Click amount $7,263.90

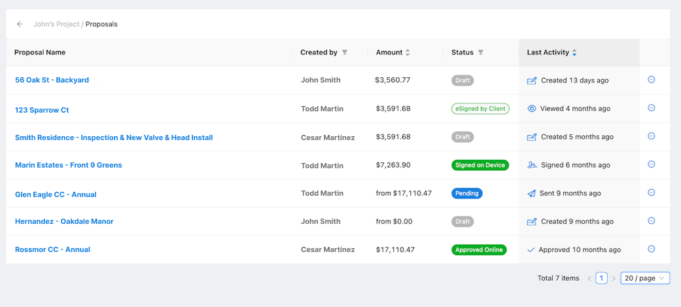(x=393, y=165)
